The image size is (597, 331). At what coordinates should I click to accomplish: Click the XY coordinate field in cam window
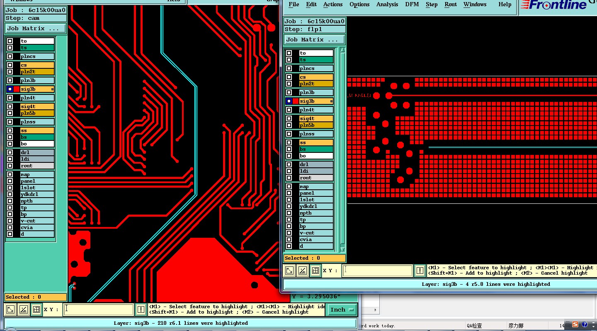coord(98,309)
